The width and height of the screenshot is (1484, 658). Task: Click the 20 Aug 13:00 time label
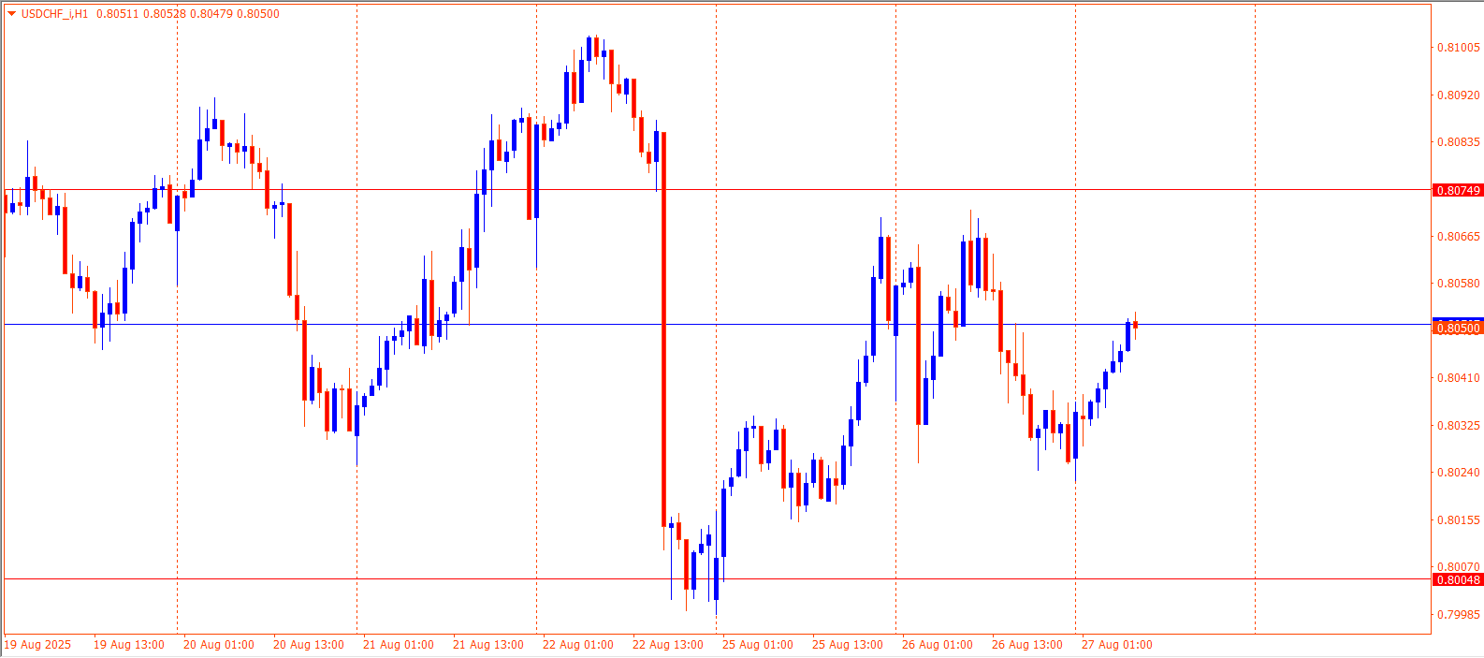click(x=309, y=645)
